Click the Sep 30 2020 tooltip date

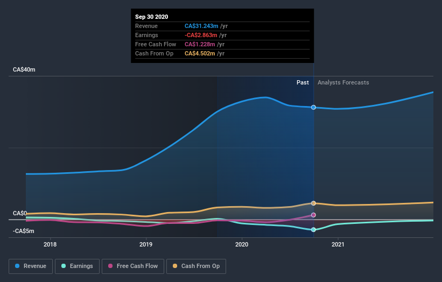click(152, 17)
